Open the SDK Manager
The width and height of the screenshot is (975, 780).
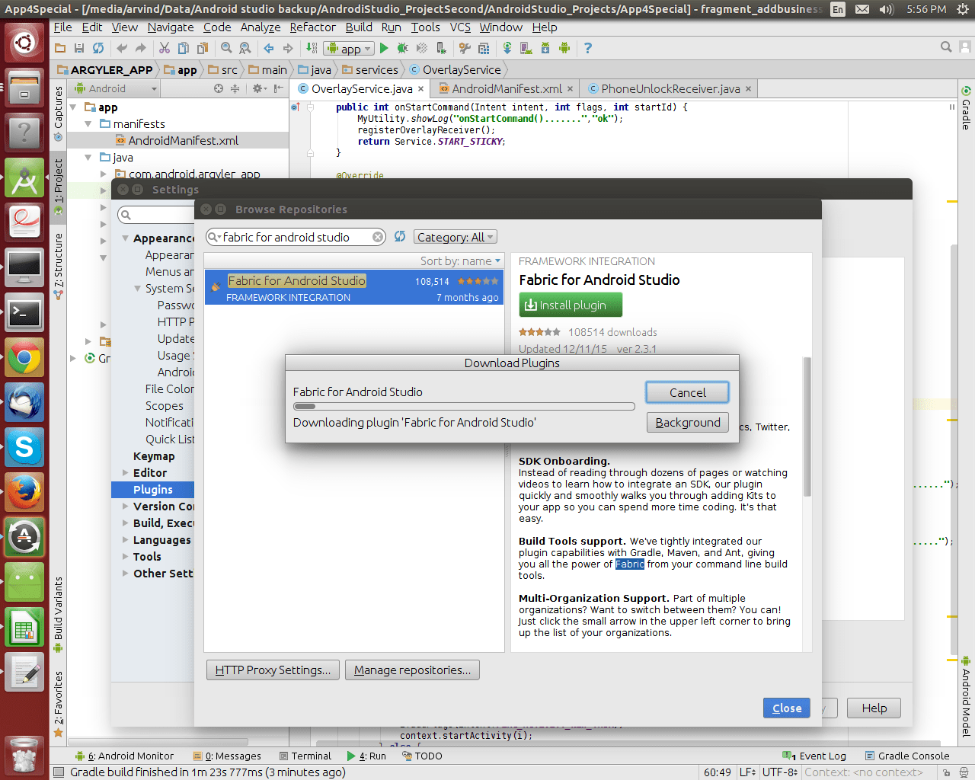click(x=545, y=48)
